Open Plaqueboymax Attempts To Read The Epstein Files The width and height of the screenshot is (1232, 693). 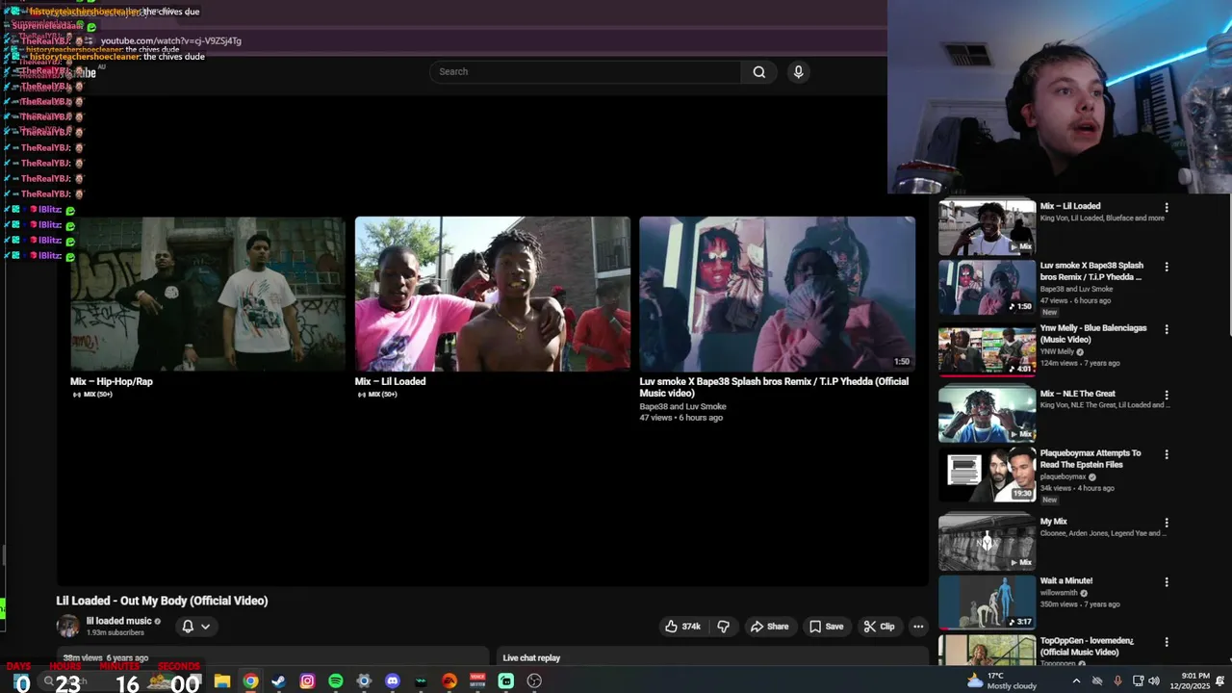coord(1091,459)
